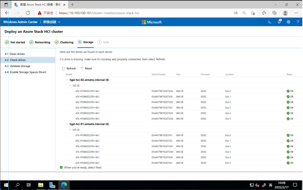Go to the Get started step
303x190 pixels.
tap(15, 42)
